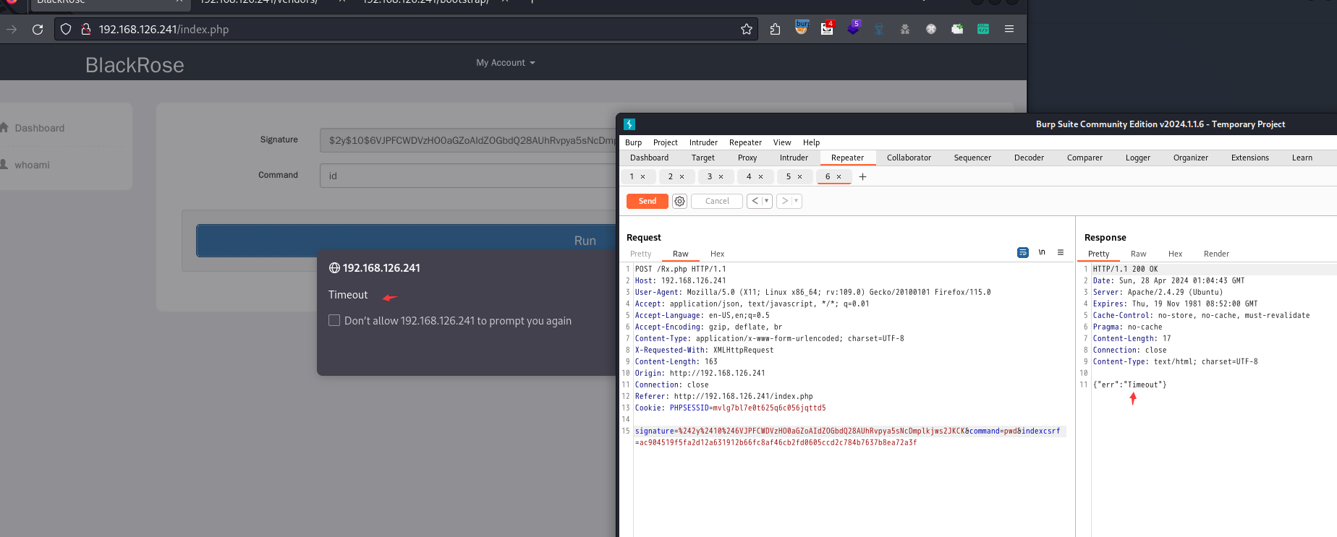Open the Project menu
Image resolution: width=1337 pixels, height=537 pixels.
[x=665, y=142]
